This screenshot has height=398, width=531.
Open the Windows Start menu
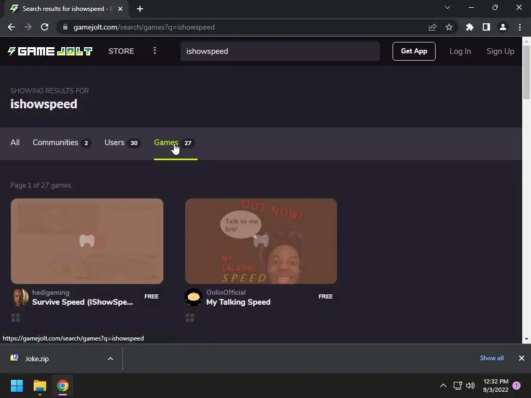pyautogui.click(x=17, y=386)
